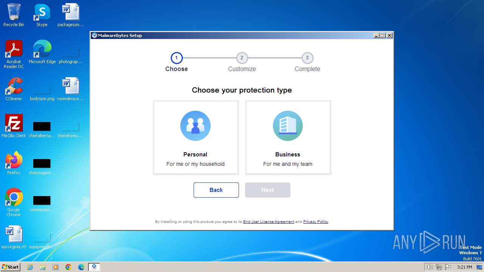Open packagejum Word document icon

click(70, 15)
